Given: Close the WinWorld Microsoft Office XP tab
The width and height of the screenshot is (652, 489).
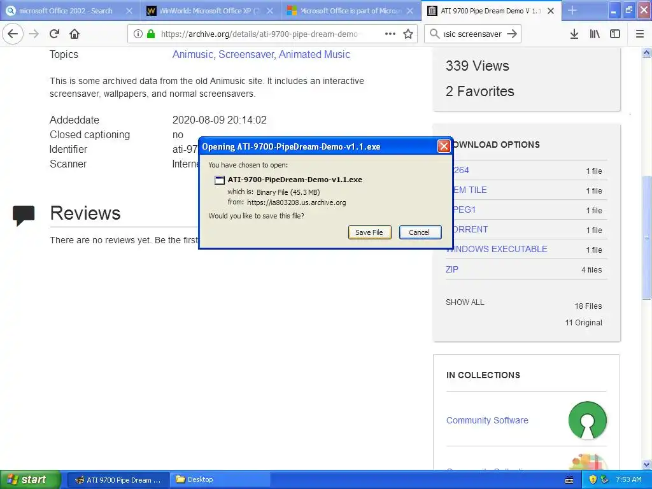Looking at the screenshot, I should tap(270, 11).
